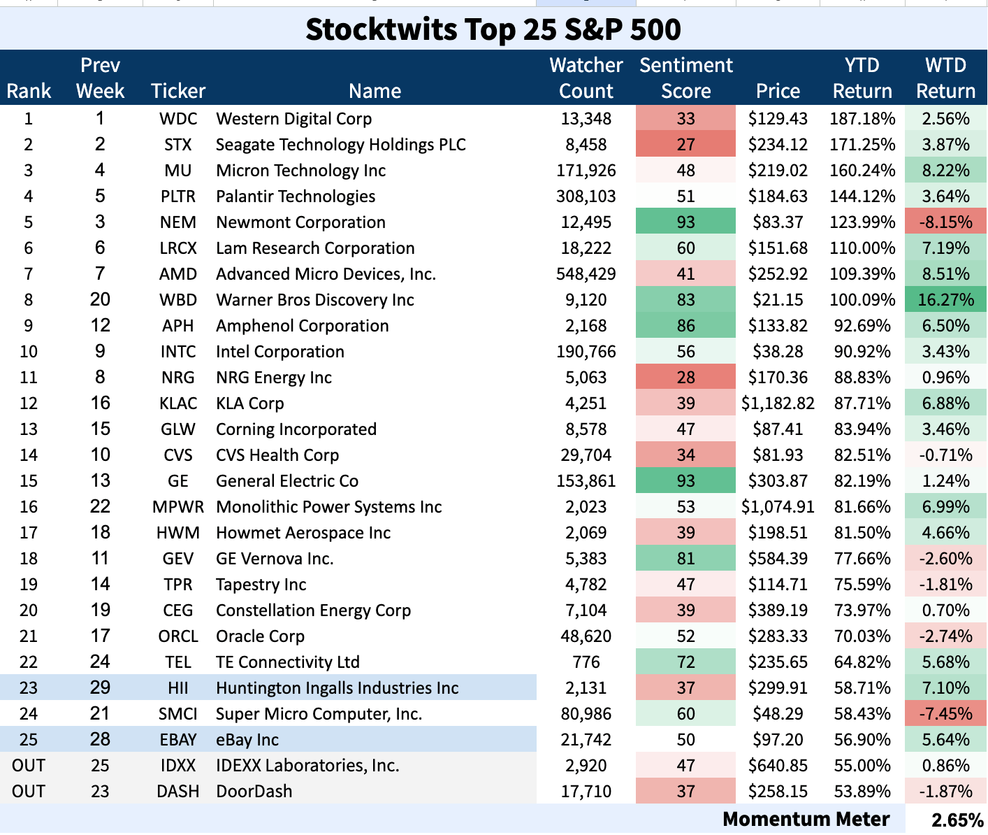Click the WTD Return column header
The width and height of the screenshot is (988, 835).
pyautogui.click(x=946, y=78)
